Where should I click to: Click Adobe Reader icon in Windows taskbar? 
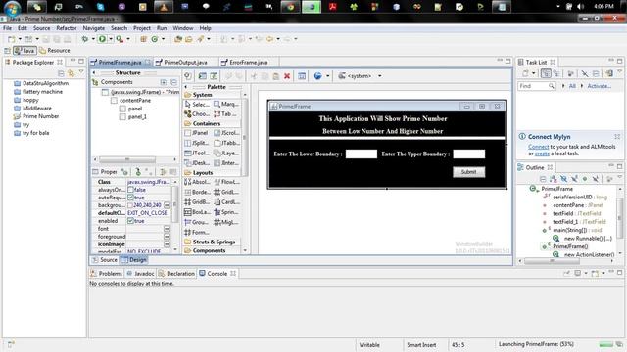333,7
